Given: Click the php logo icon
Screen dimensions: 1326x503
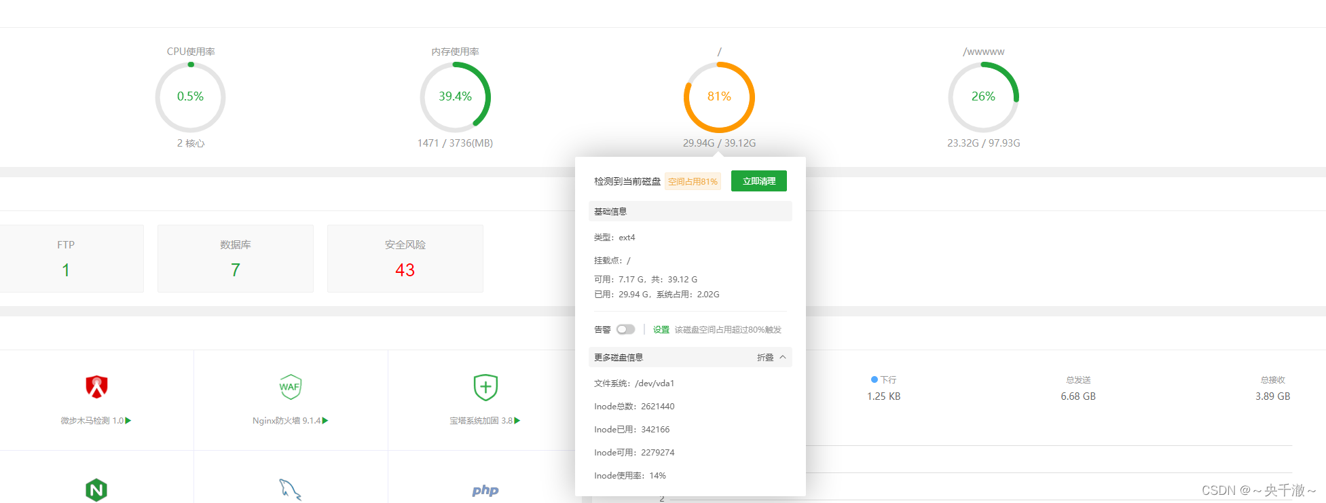Looking at the screenshot, I should coord(485,490).
